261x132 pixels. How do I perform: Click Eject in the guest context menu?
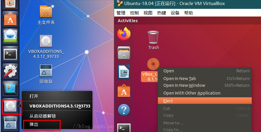pos(205,101)
